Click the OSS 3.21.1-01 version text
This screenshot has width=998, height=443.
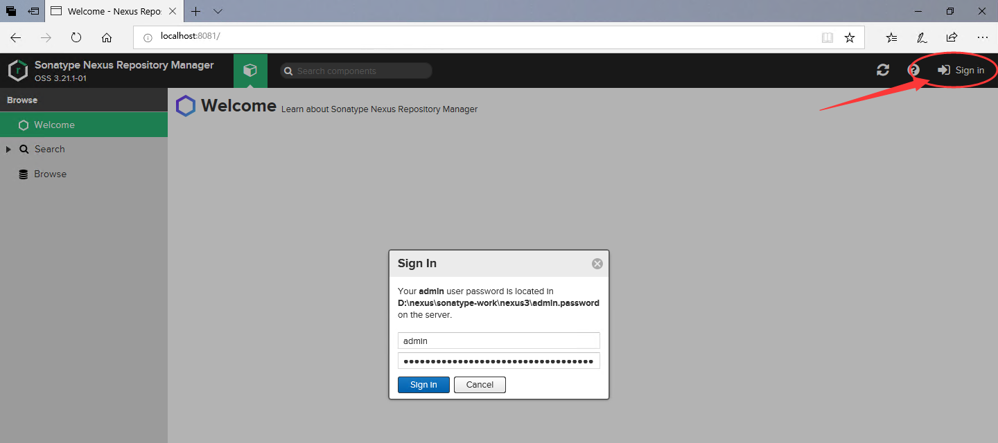click(x=61, y=78)
